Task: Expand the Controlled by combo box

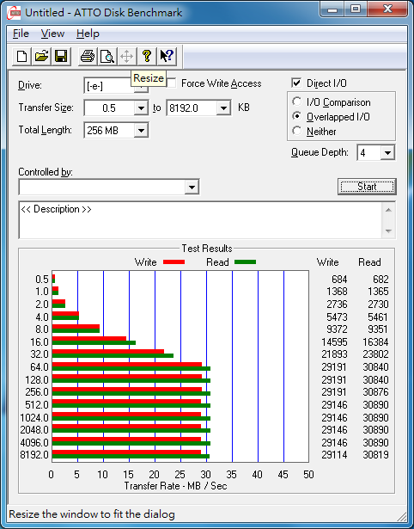Action: [x=192, y=187]
